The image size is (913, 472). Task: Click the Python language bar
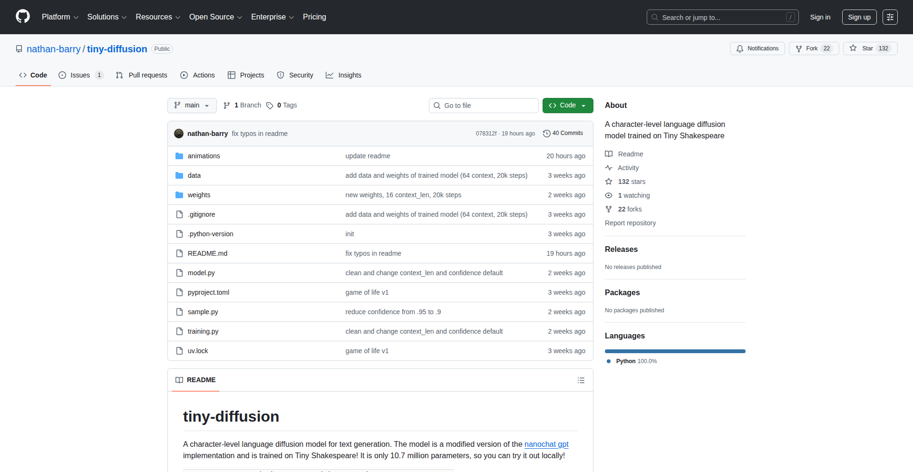pyautogui.click(x=675, y=351)
